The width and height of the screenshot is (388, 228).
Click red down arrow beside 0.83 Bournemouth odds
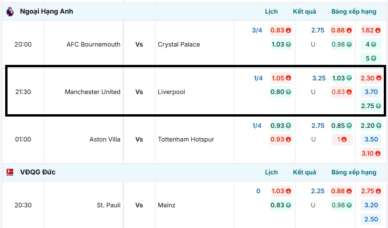pos(288,30)
